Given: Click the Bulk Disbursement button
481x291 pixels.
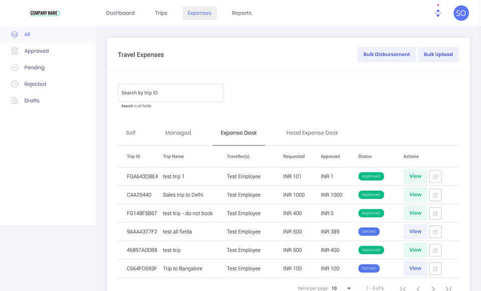Looking at the screenshot, I should pyautogui.click(x=386, y=55).
